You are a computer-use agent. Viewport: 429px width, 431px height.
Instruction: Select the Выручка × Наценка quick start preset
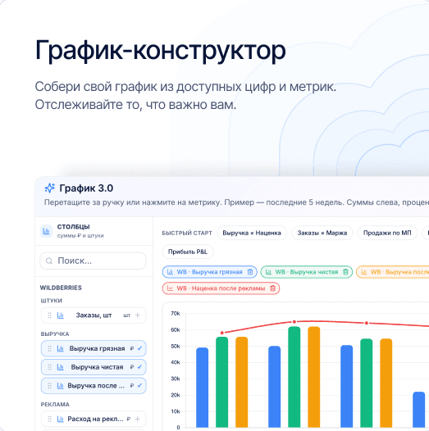pyautogui.click(x=252, y=233)
